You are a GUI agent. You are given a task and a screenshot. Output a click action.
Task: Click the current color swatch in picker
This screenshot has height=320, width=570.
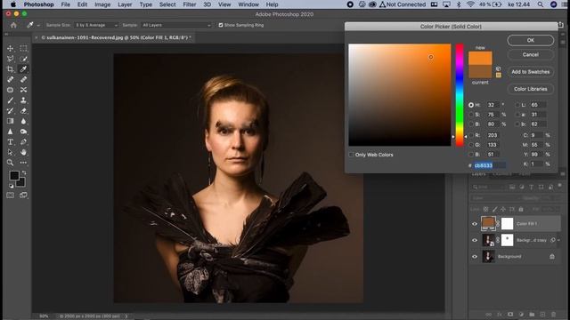point(480,71)
